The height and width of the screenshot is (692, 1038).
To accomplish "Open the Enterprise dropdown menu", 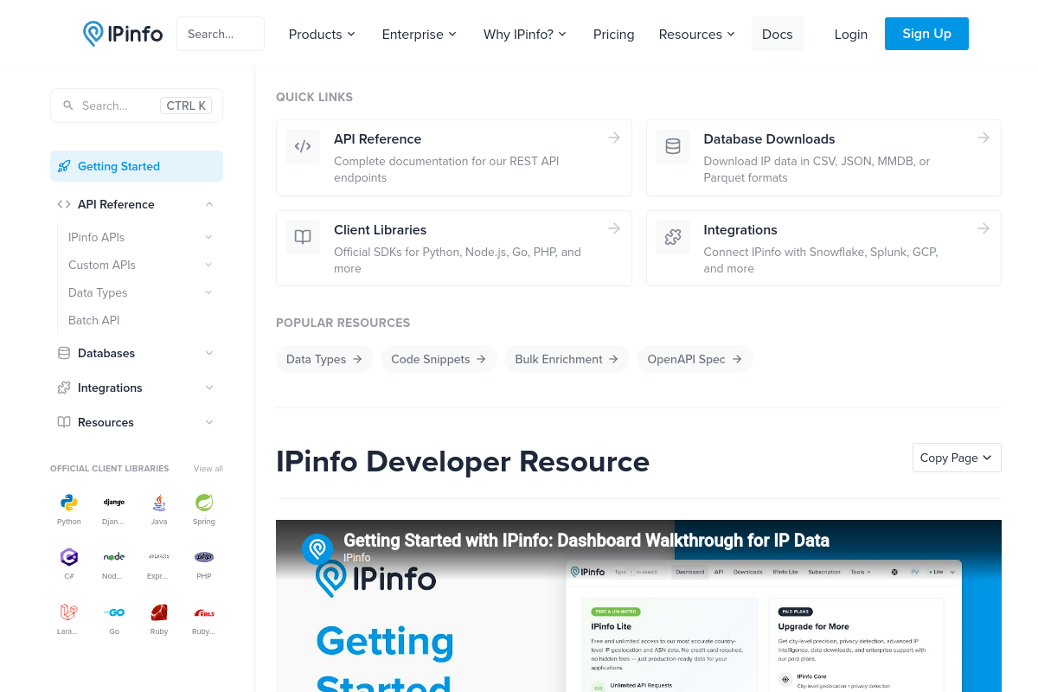I will click(420, 34).
